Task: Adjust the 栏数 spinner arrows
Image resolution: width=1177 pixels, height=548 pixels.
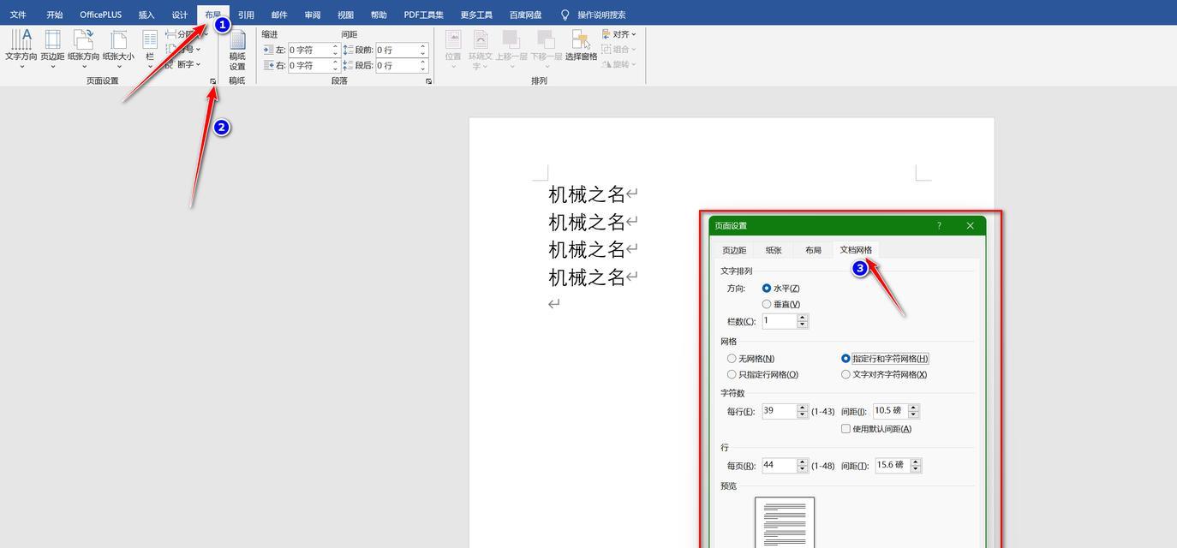Action: 803,321
